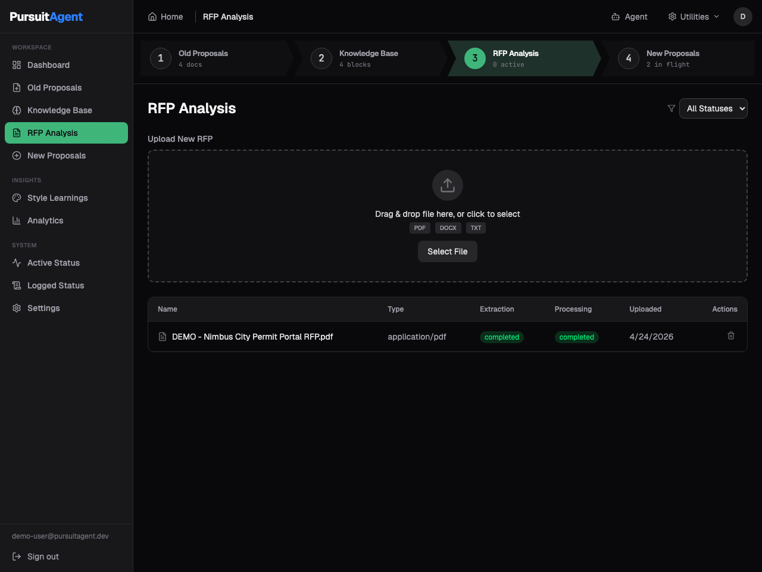Image resolution: width=762 pixels, height=572 pixels.
Task: Open the user avatar D menu
Action: tap(743, 17)
